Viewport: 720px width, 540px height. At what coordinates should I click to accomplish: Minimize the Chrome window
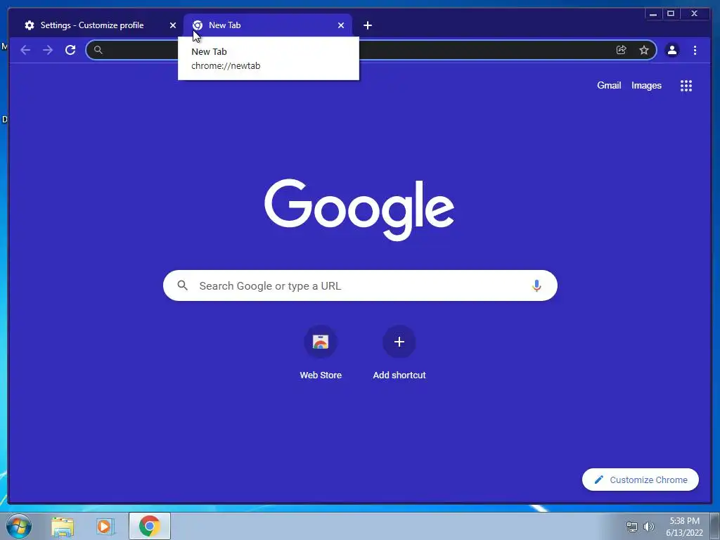point(653,14)
